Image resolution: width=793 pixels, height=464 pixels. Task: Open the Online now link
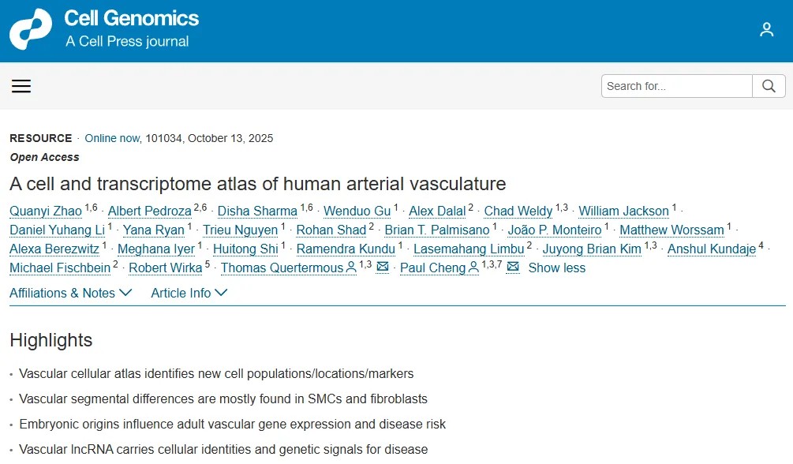pos(112,138)
